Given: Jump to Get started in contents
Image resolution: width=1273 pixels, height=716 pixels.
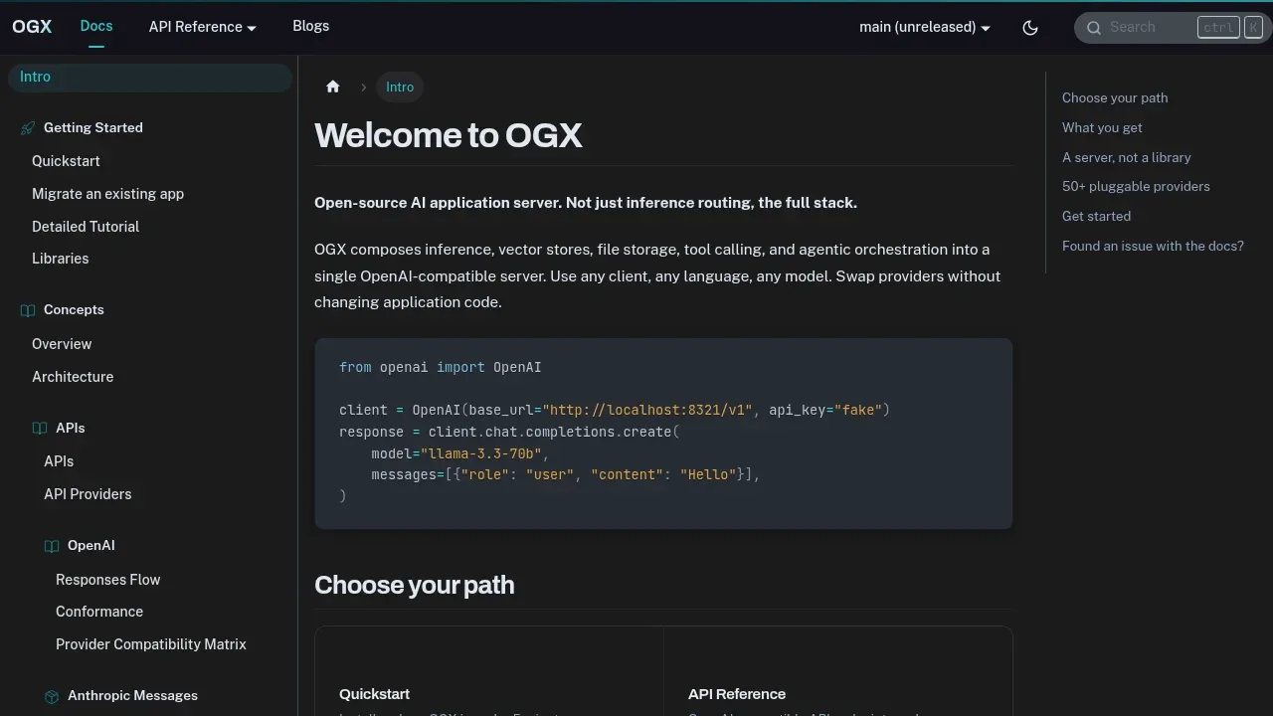Looking at the screenshot, I should pyautogui.click(x=1096, y=216).
